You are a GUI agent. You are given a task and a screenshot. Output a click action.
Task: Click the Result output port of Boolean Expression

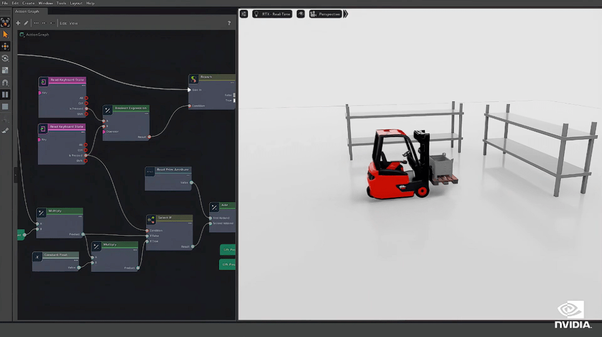[149, 137]
